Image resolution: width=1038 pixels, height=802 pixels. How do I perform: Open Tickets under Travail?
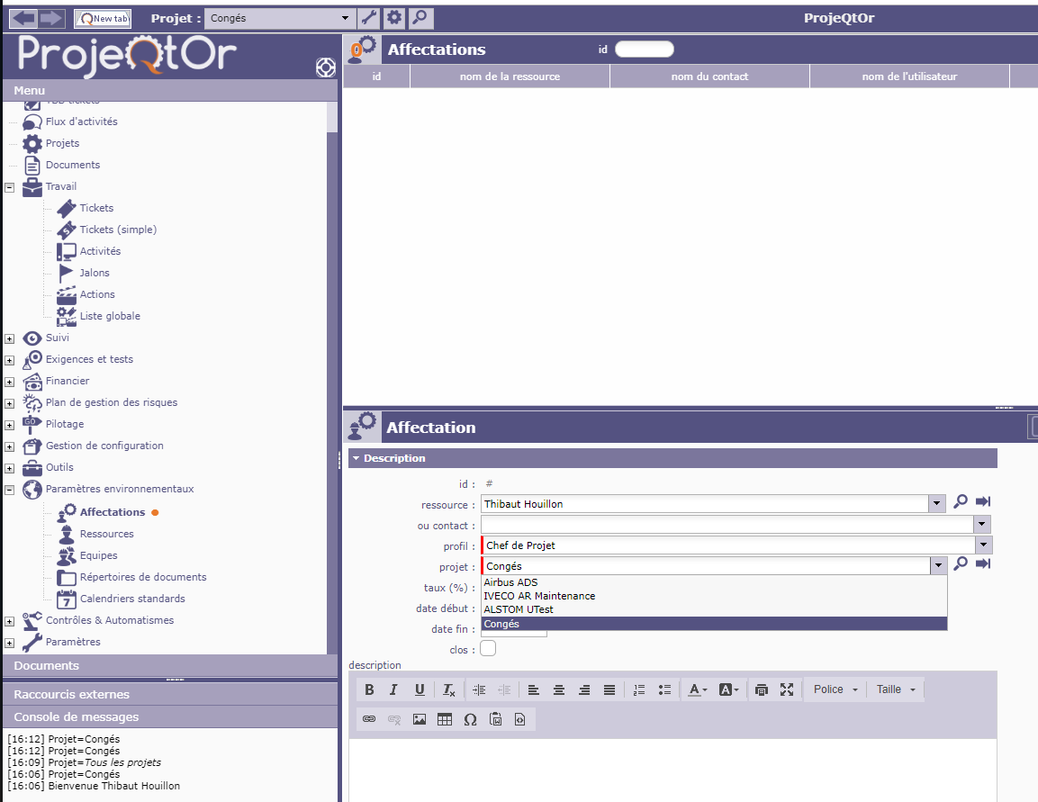click(96, 209)
